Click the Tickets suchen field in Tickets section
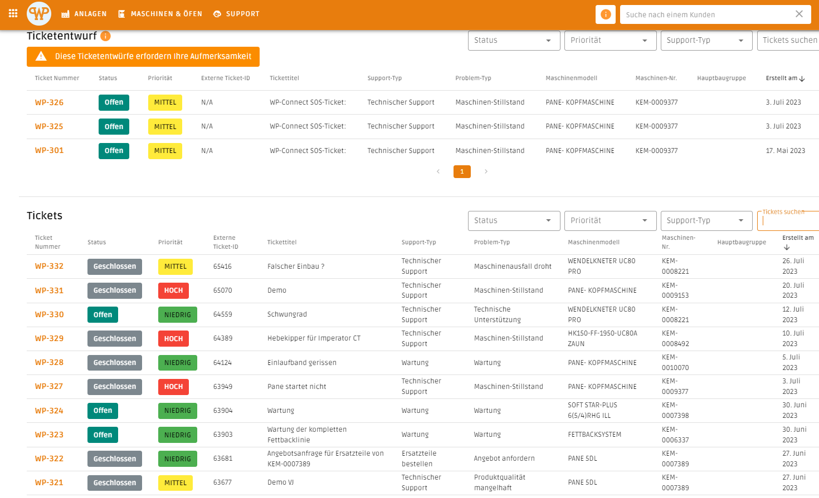 788,221
